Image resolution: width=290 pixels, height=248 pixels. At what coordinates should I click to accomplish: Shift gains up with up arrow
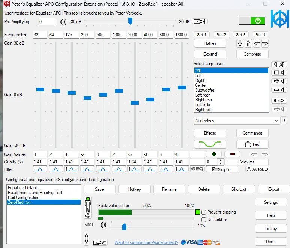[x=248, y=43]
